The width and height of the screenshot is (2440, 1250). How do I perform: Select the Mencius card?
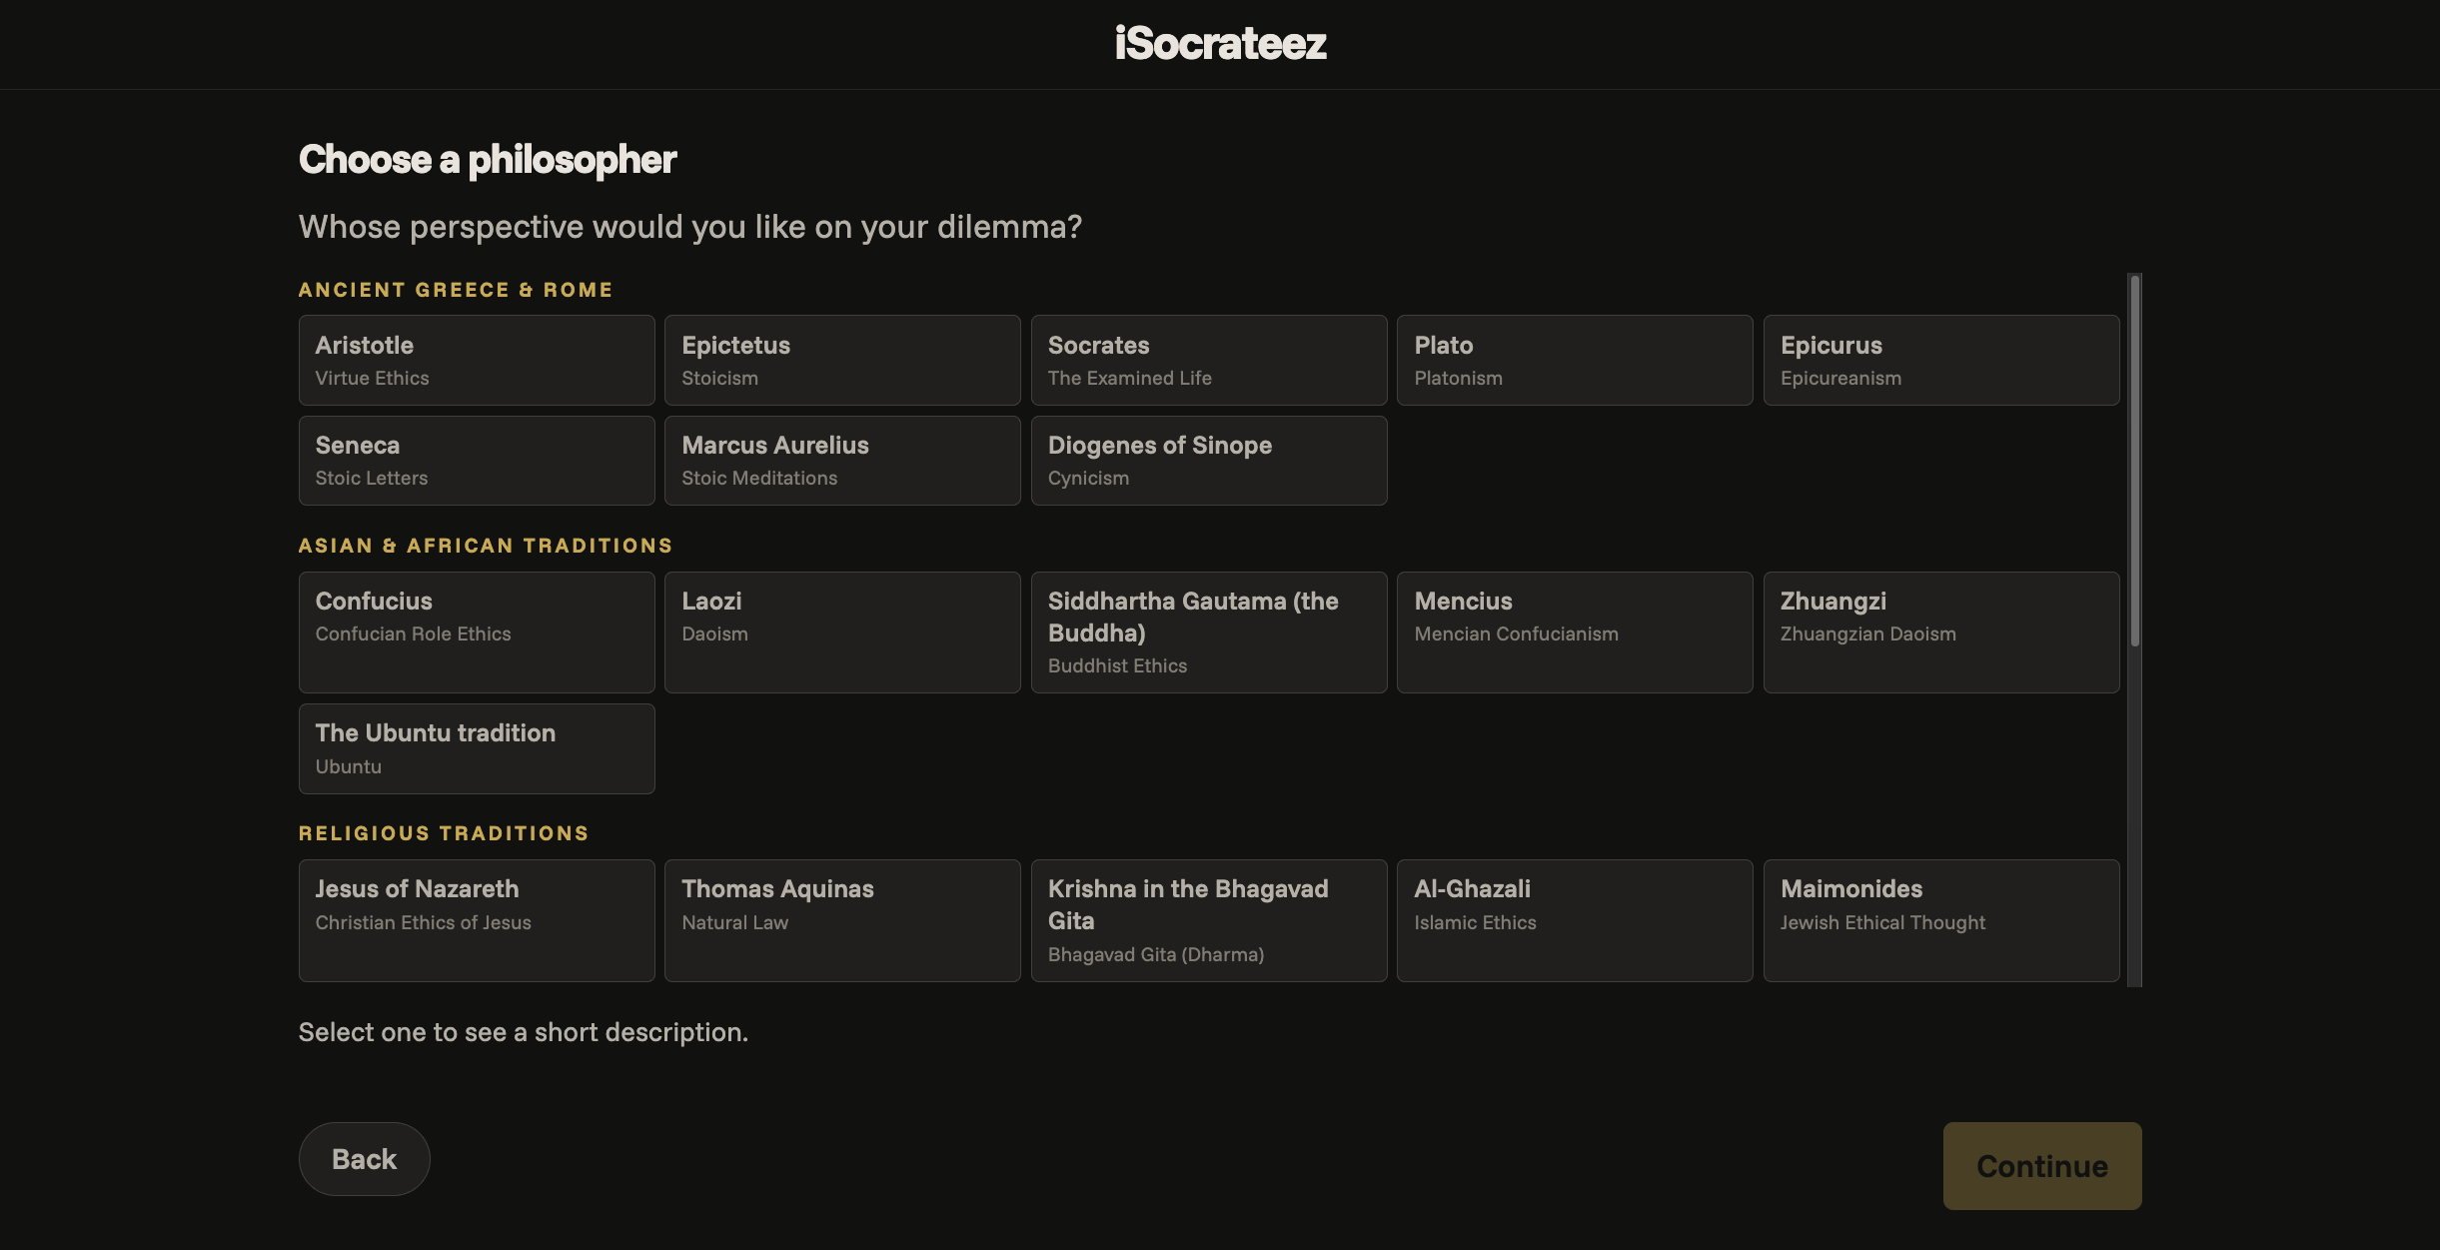click(1575, 632)
